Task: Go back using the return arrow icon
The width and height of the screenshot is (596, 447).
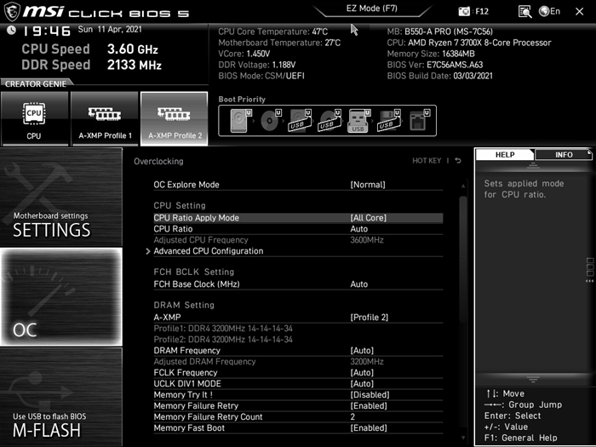Action: point(458,161)
